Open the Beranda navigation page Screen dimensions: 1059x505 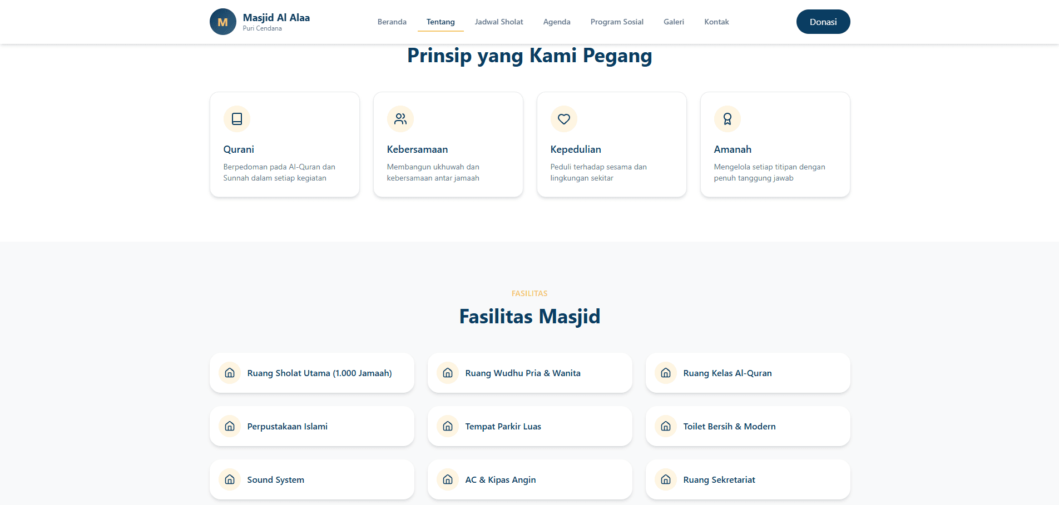point(392,22)
